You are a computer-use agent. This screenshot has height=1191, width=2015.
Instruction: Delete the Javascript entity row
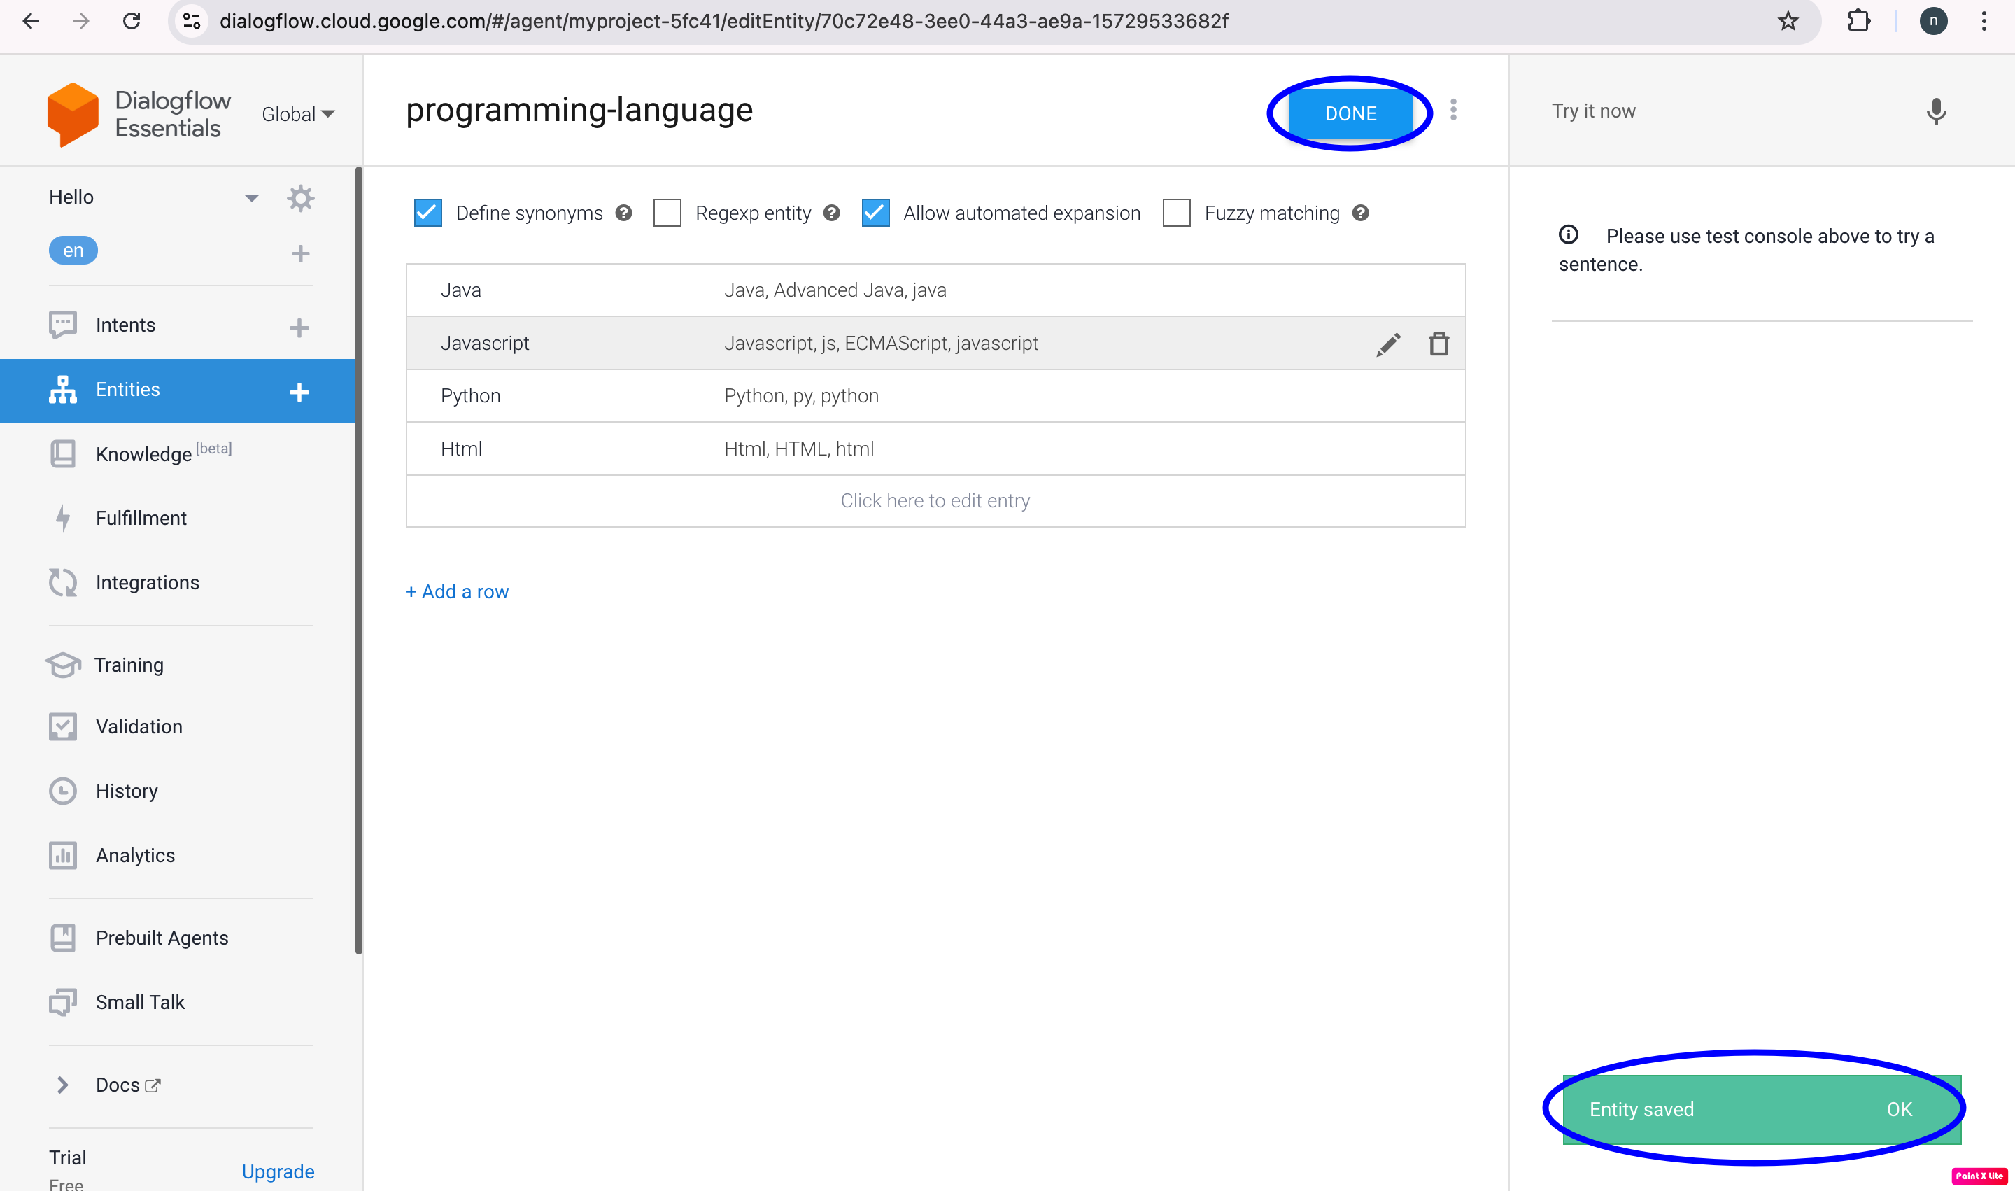(1438, 344)
